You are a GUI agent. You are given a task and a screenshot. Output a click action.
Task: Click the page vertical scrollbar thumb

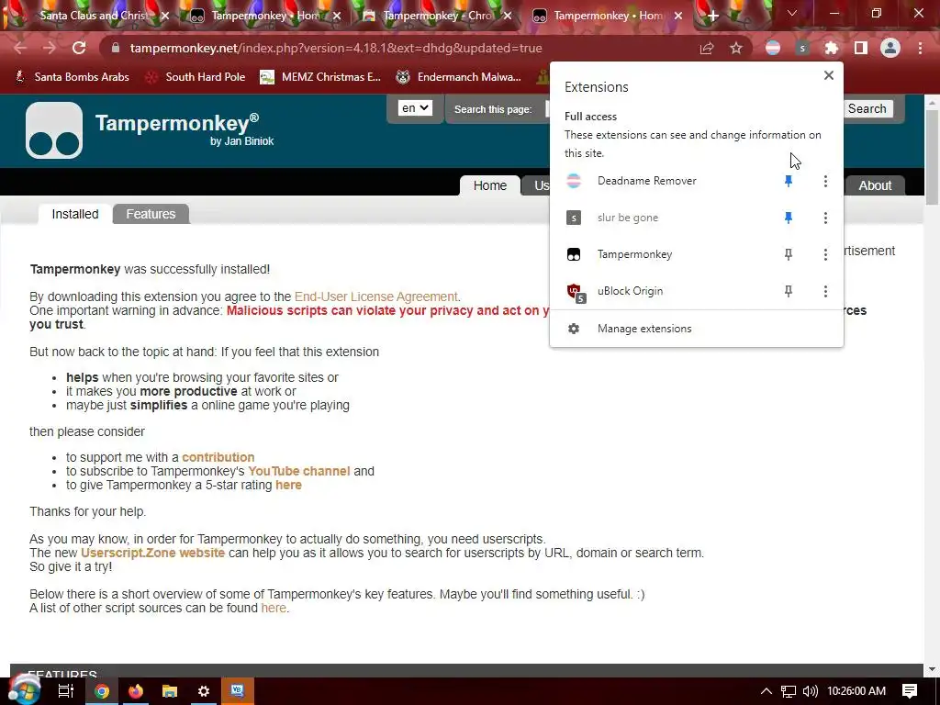click(932, 159)
